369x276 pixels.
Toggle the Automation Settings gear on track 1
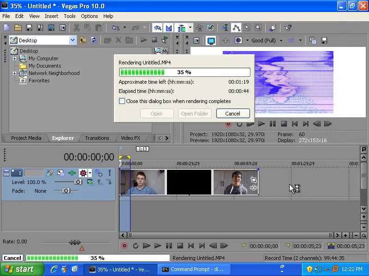(83, 173)
